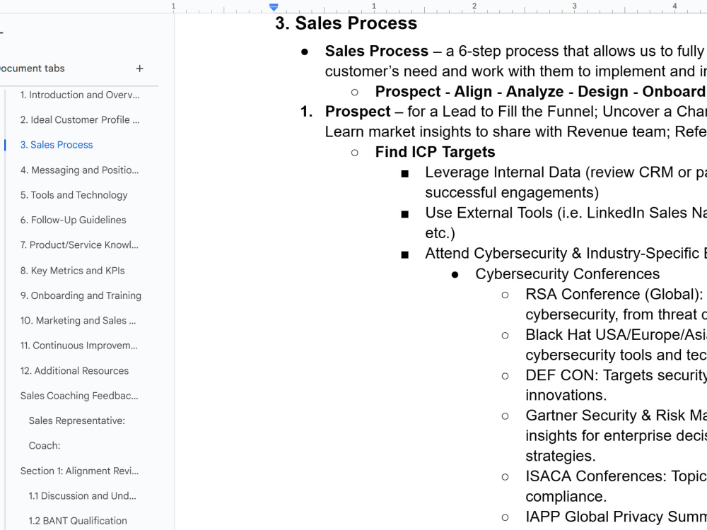Click the 'Prospect - Align - Analyze' line
This screenshot has width=707, height=530.
pos(540,91)
